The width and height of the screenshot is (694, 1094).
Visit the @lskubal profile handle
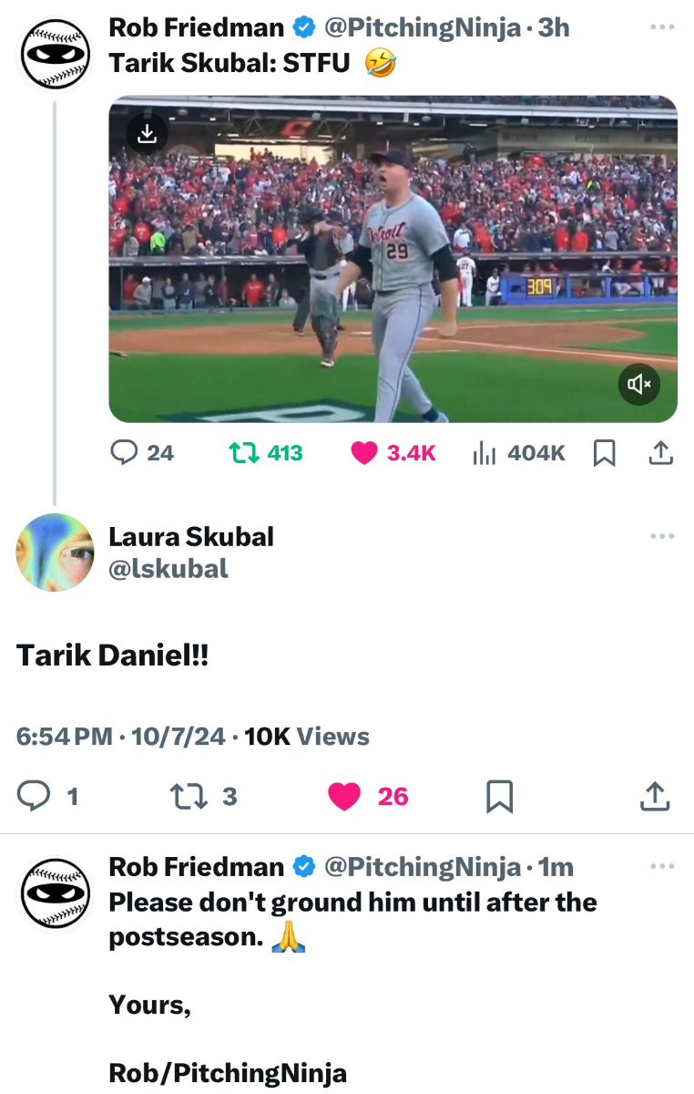(168, 569)
